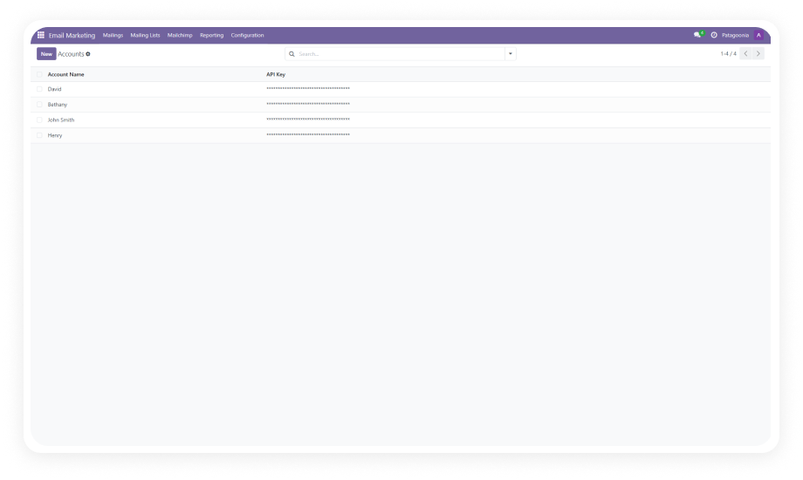803x480 pixels.
Task: Check the David row checkbox
Action: point(39,89)
